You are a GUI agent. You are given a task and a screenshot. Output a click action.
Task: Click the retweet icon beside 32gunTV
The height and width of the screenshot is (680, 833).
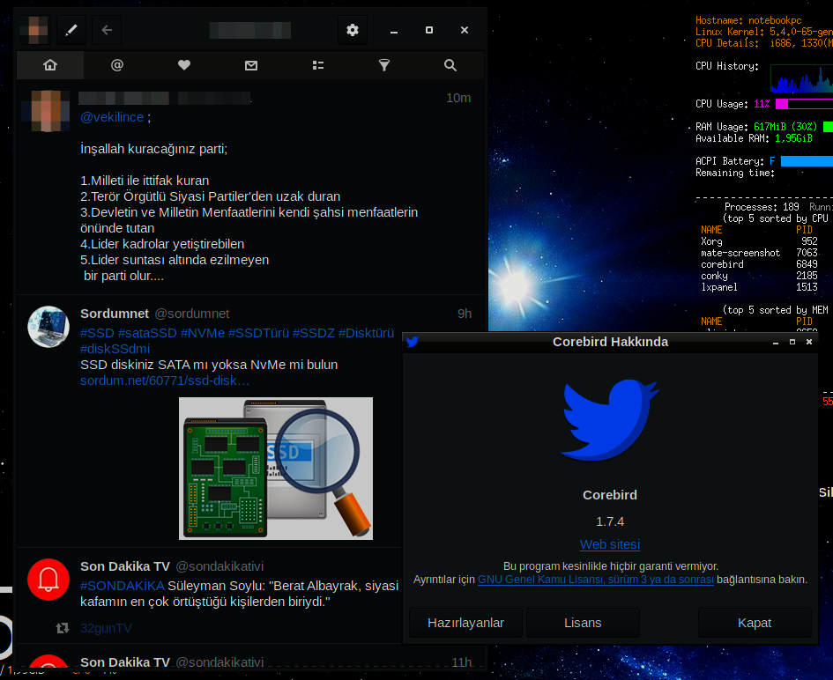63,628
